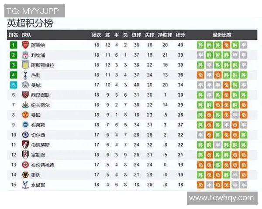
Task: Select the 最近比赛 column header
Action: (x=222, y=35)
